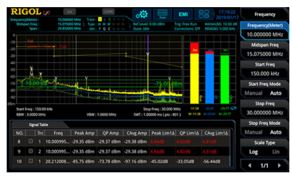Select the -85.75 dBm peak amplitude cell
The image size is (292, 179).
click(x=84, y=161)
